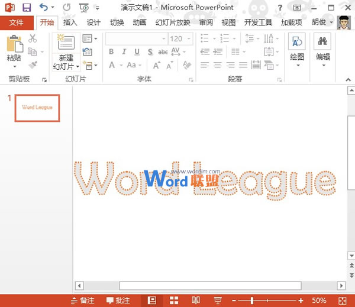Align text to the left
Screen dimensions: 355x307
pos(205,65)
